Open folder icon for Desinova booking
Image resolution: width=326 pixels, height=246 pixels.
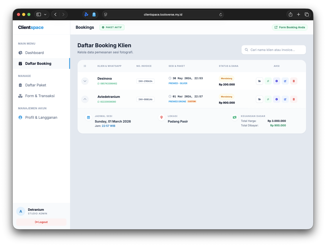[x=259, y=81]
